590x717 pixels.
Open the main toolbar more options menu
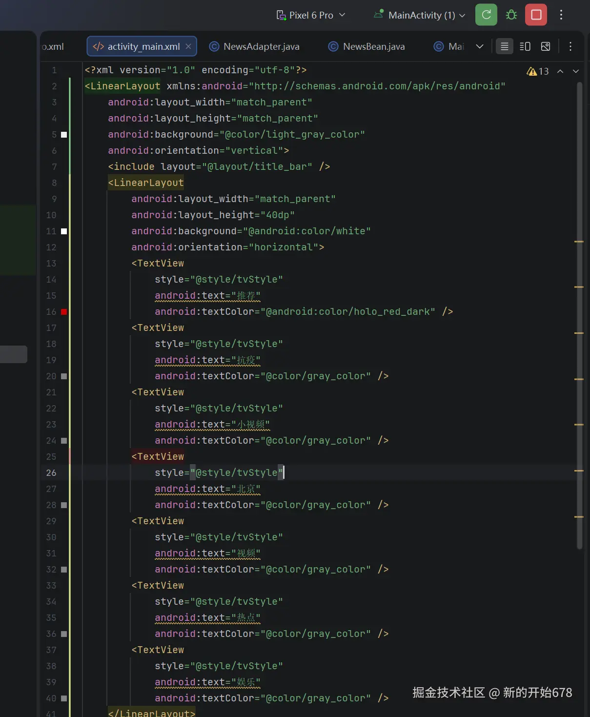(561, 15)
